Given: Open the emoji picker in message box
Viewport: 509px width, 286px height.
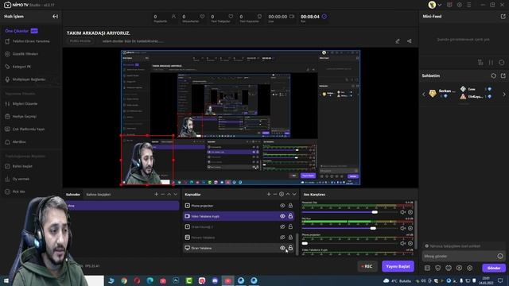Looking at the screenshot, I should 500,256.
